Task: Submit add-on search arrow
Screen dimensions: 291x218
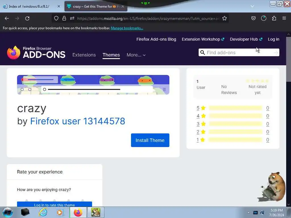Action: (x=276, y=53)
